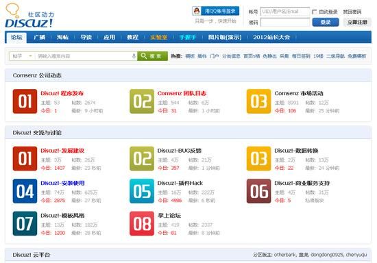377x263 pixels.
Task: Click the cyan 05 Discuz!-插件Hack icon
Action: (142, 191)
